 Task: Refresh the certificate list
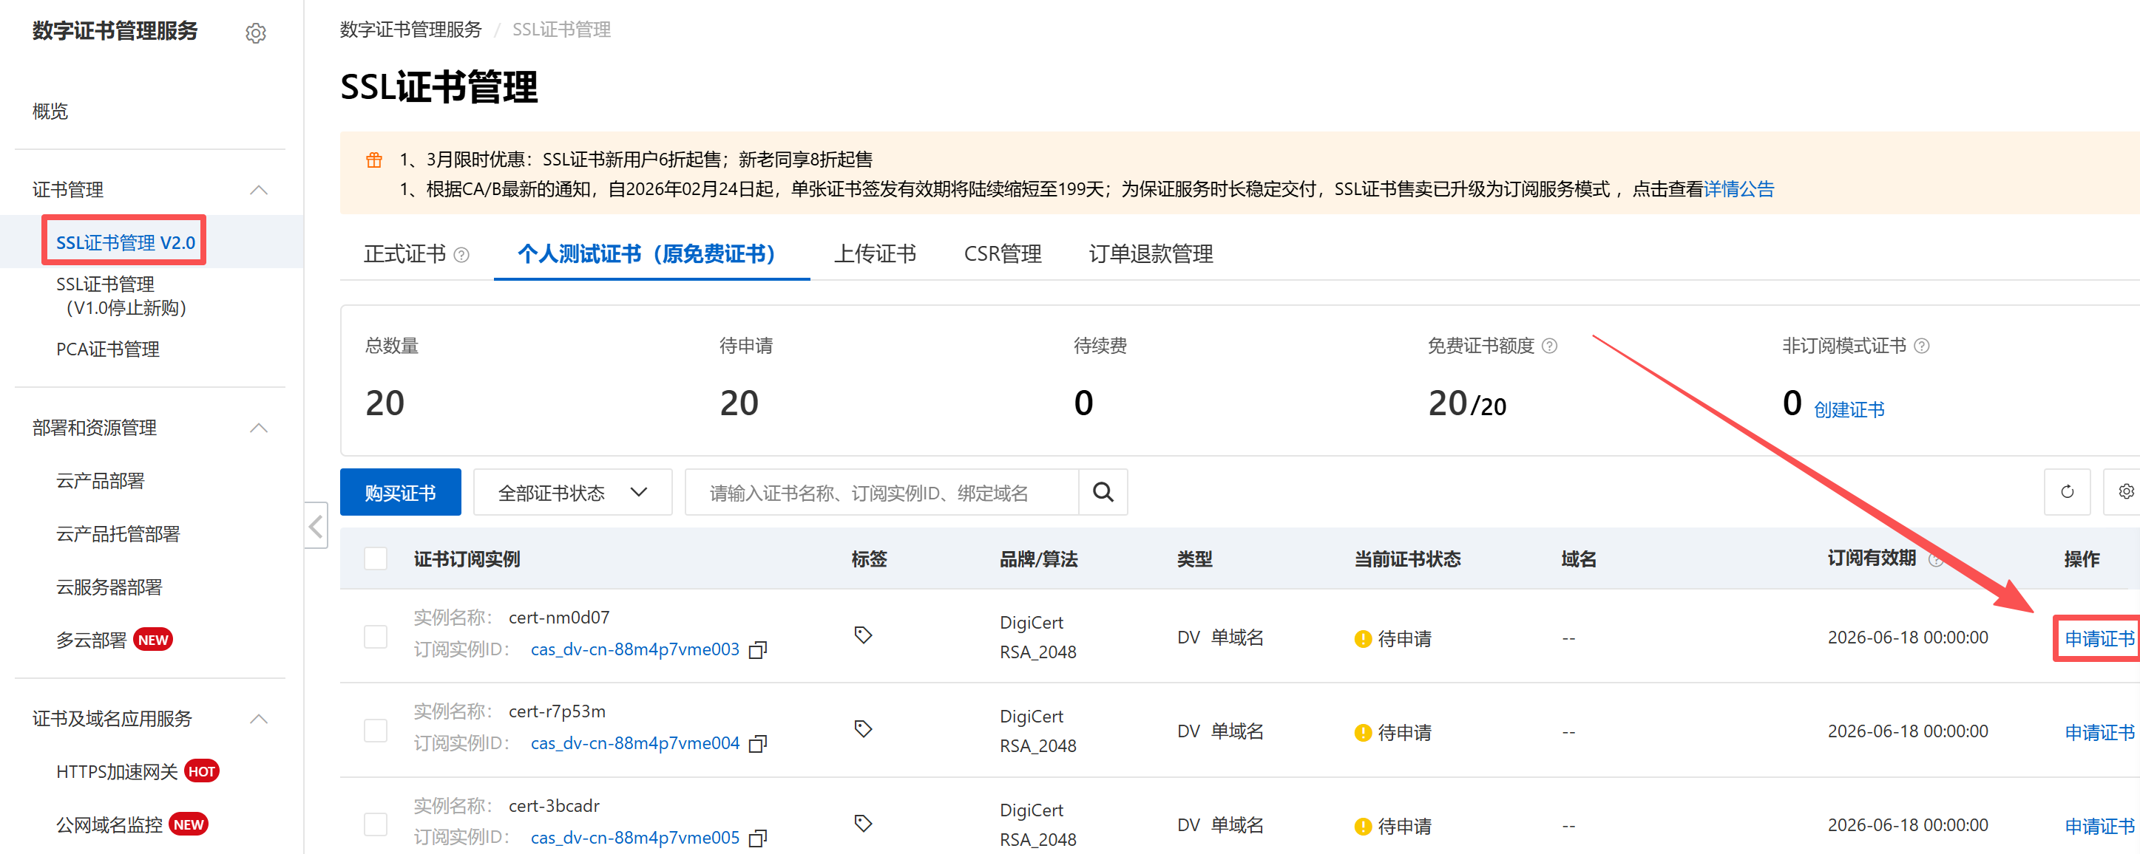coord(2067,492)
